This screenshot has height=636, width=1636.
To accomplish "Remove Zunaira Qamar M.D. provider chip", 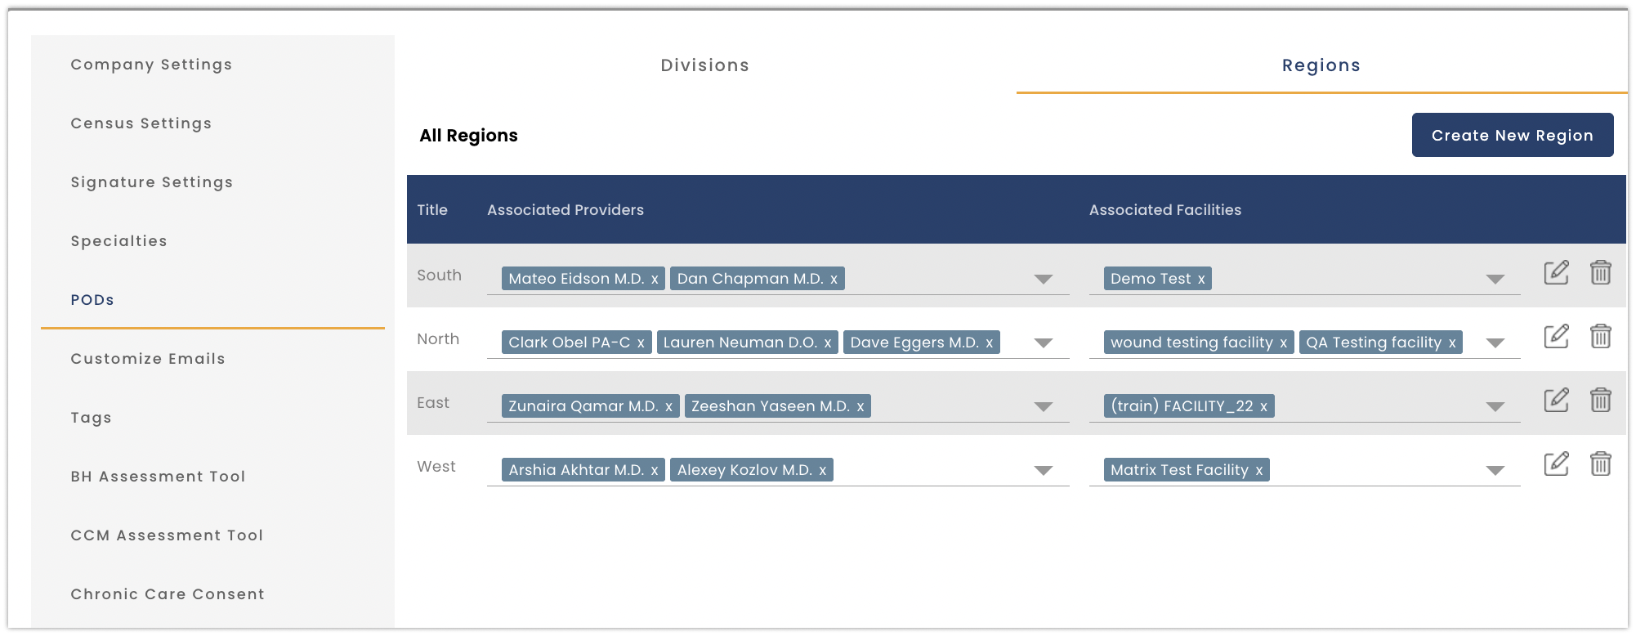I will click(668, 407).
